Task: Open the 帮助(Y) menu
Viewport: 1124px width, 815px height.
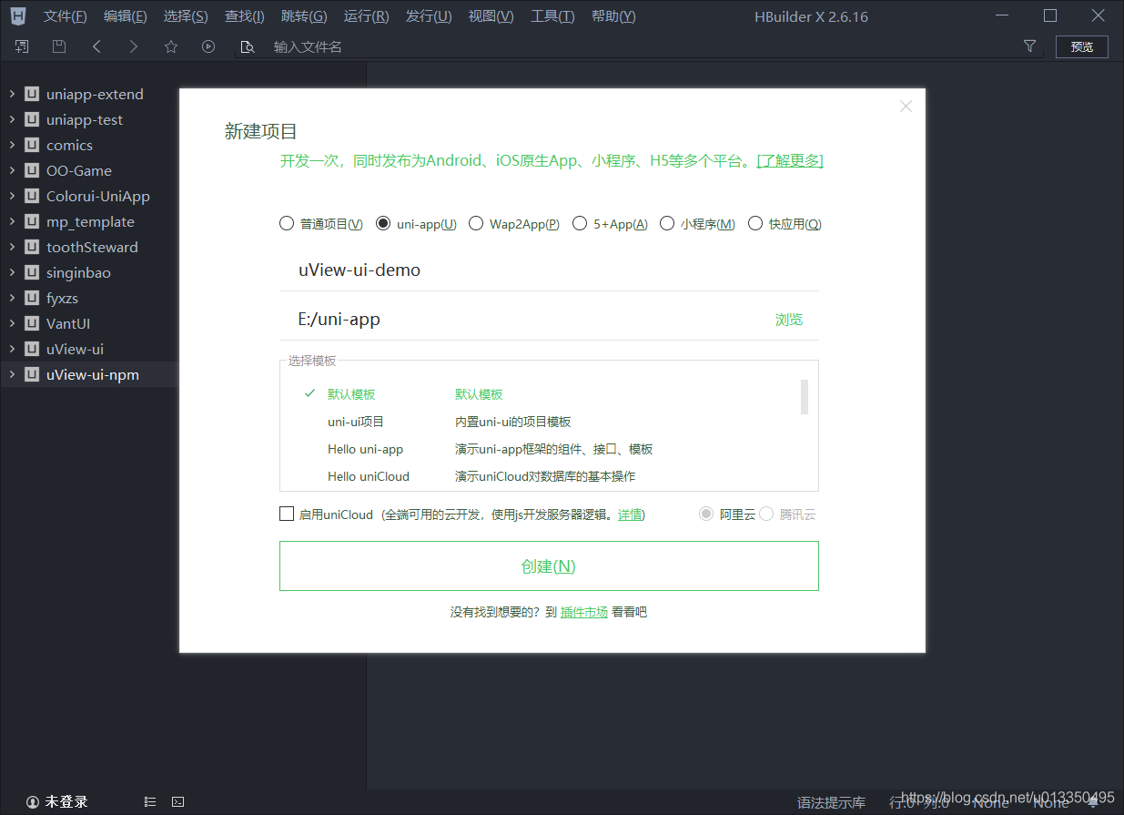Action: (x=613, y=16)
